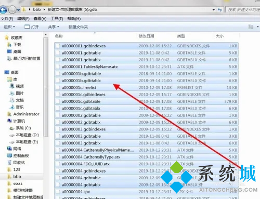Click file icon of a0000001c.gdbtable

pyautogui.click(x=58, y=101)
